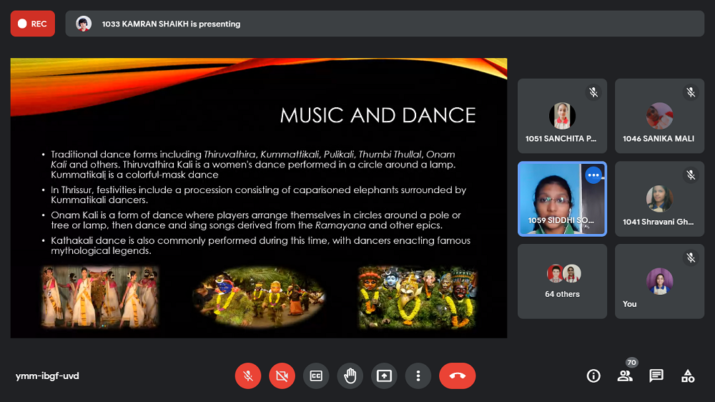Screen dimensions: 715x402
Task: Click Shravani's muted microphone icon
Action: [690, 175]
